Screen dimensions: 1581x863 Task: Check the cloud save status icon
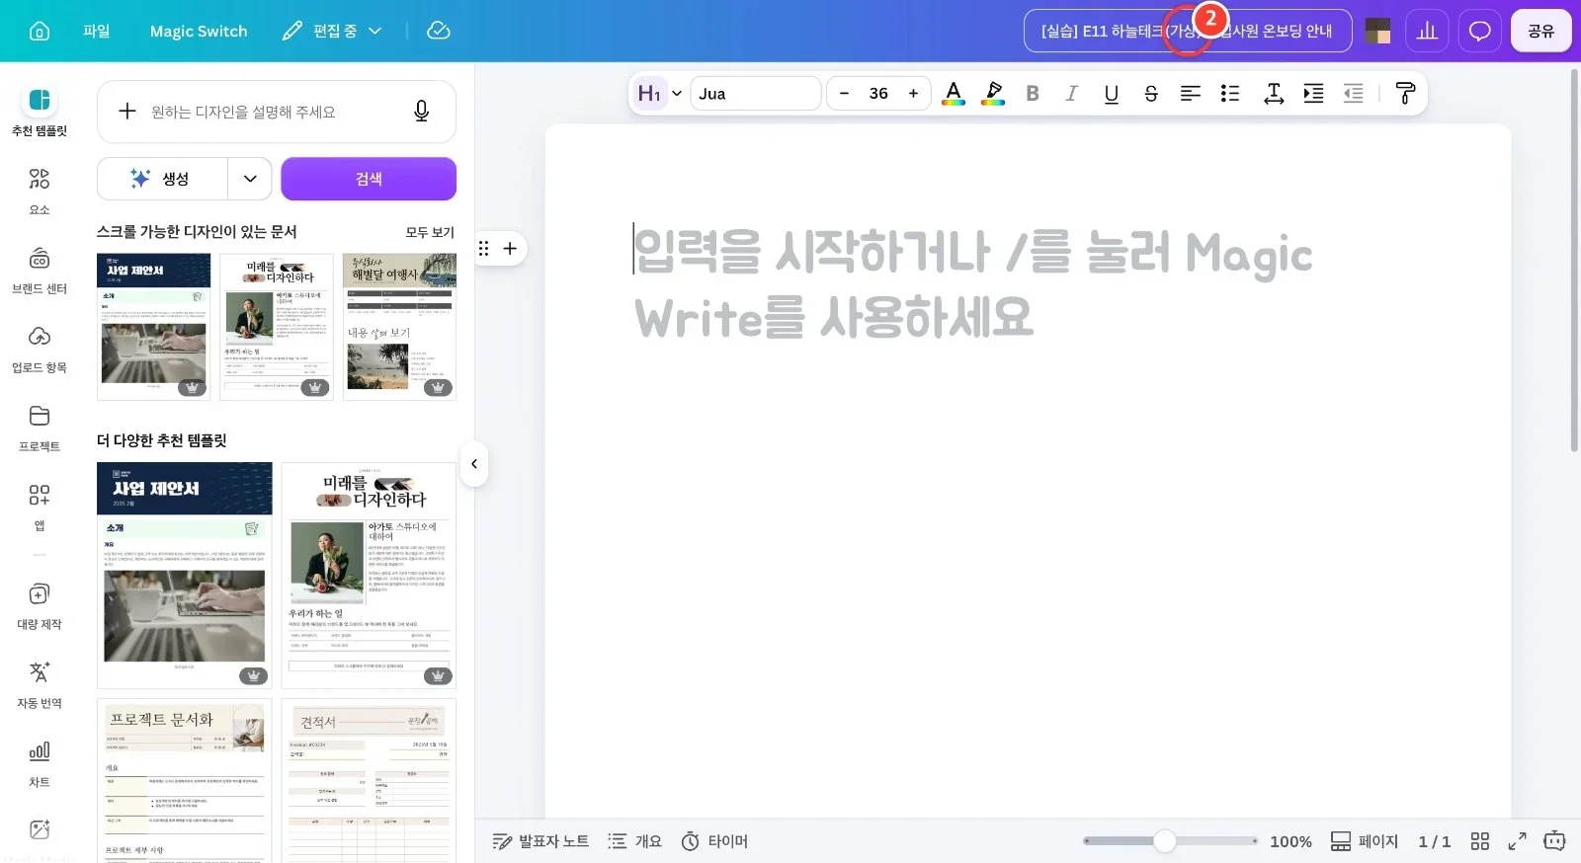point(439,31)
